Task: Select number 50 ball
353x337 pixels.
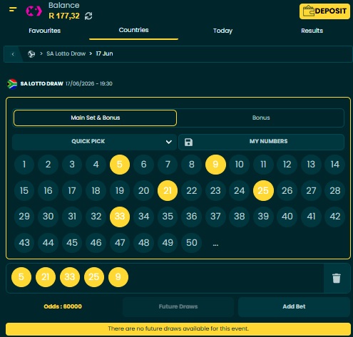Action: click(192, 243)
